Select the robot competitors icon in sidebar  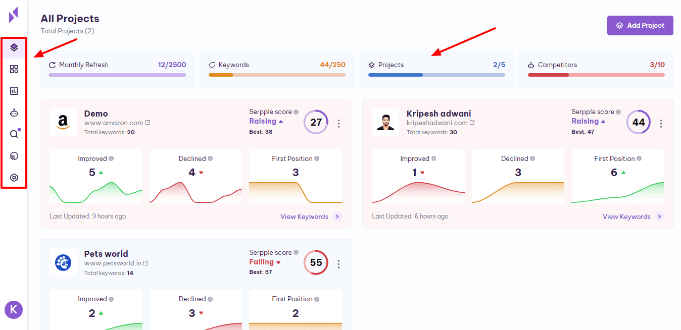[x=14, y=113]
